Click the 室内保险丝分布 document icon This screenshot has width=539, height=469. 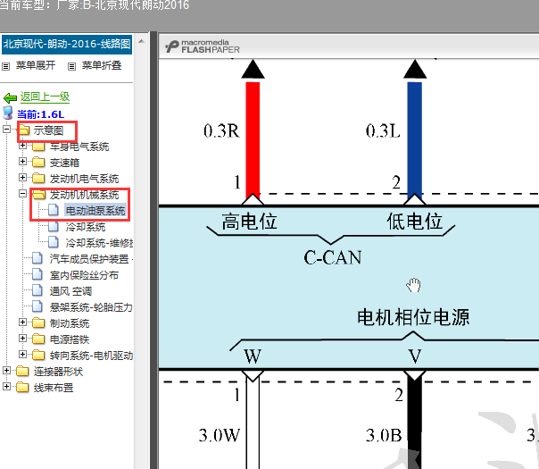pos(37,274)
